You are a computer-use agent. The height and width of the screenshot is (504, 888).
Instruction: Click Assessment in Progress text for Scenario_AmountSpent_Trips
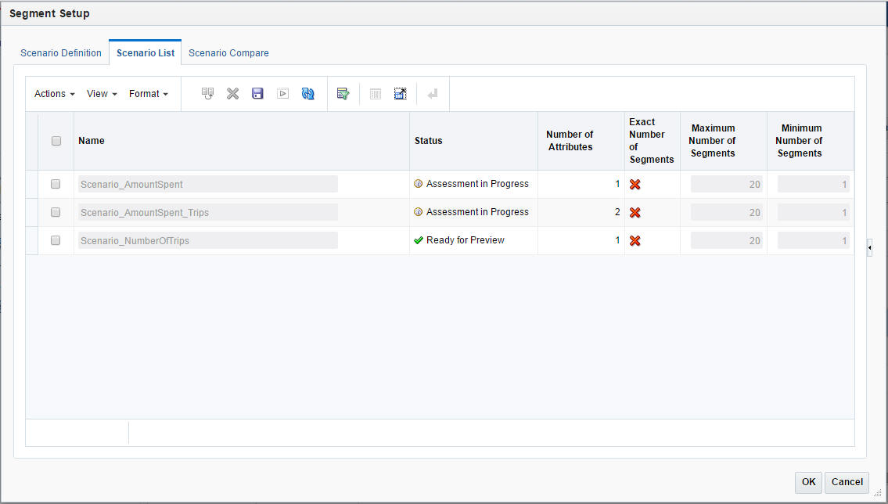coord(477,212)
